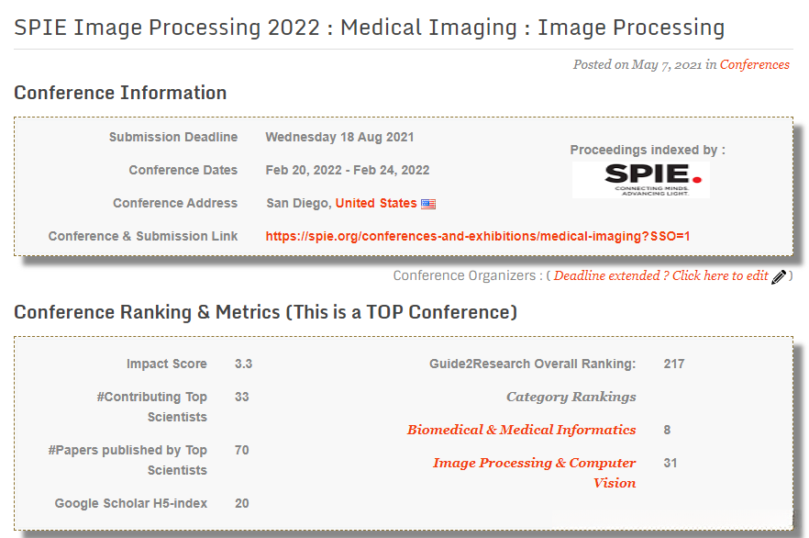Click the Conference Ranking & Metrics heading
This screenshot has height=538, width=809.
click(x=265, y=312)
